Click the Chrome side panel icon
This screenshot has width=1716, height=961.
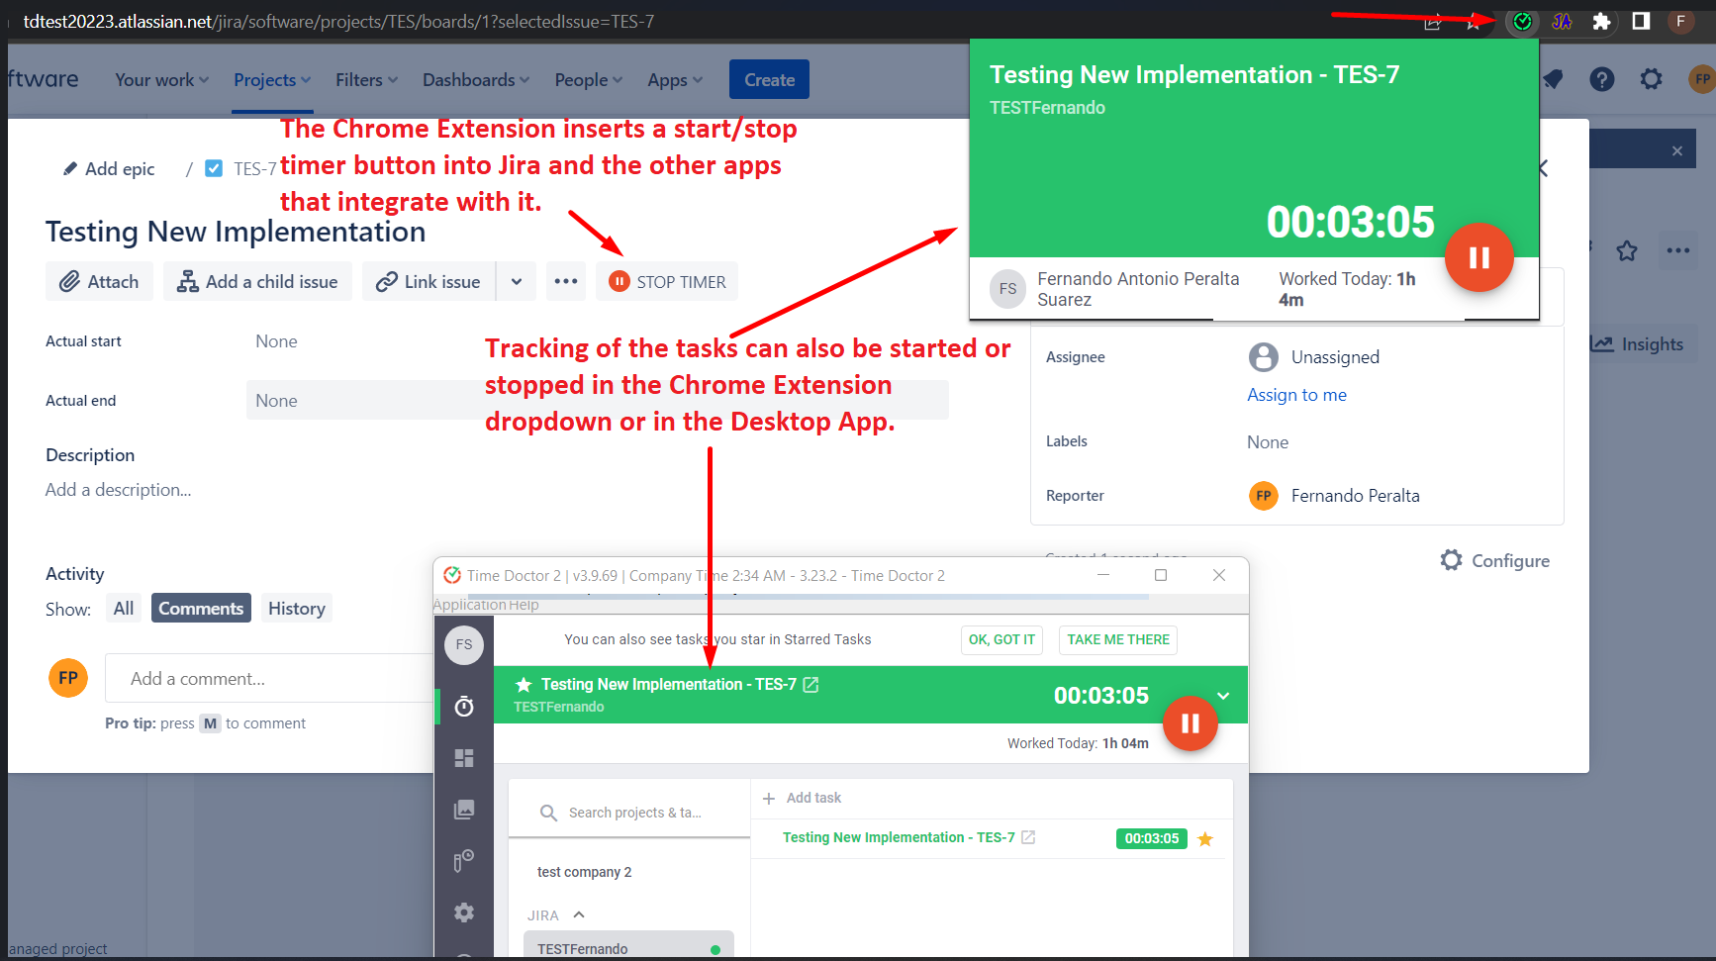pos(1641,21)
